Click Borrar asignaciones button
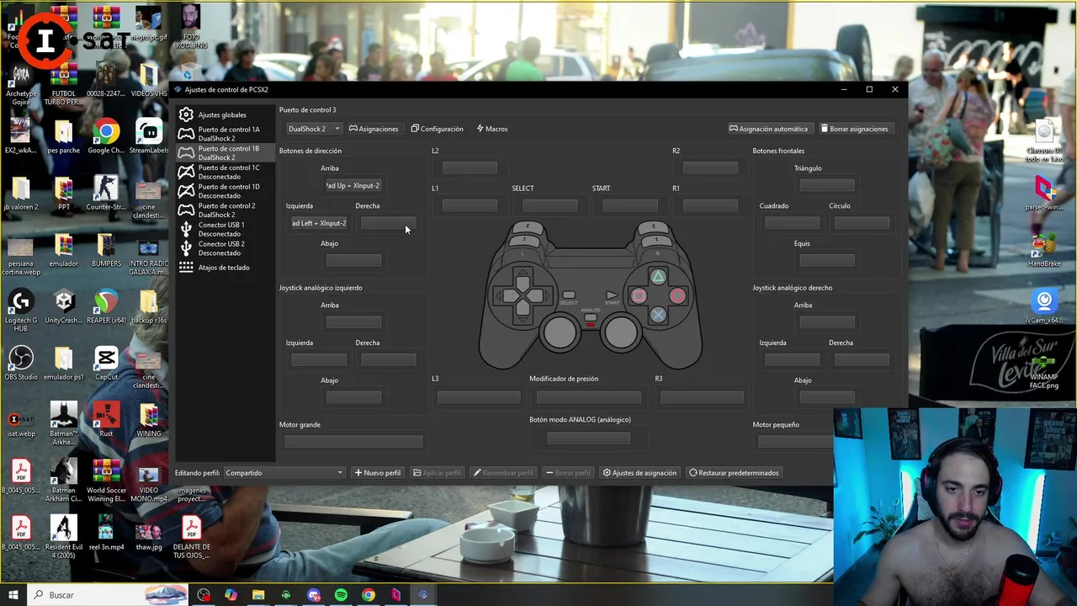 [855, 129]
